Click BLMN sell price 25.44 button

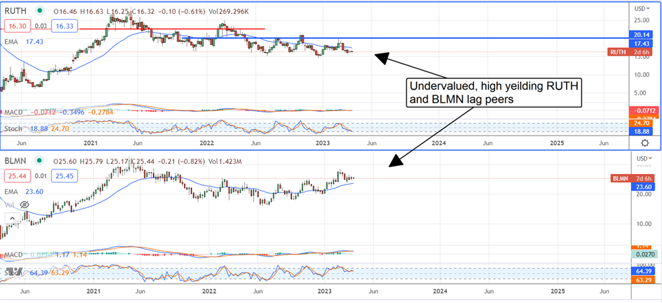pyautogui.click(x=17, y=176)
